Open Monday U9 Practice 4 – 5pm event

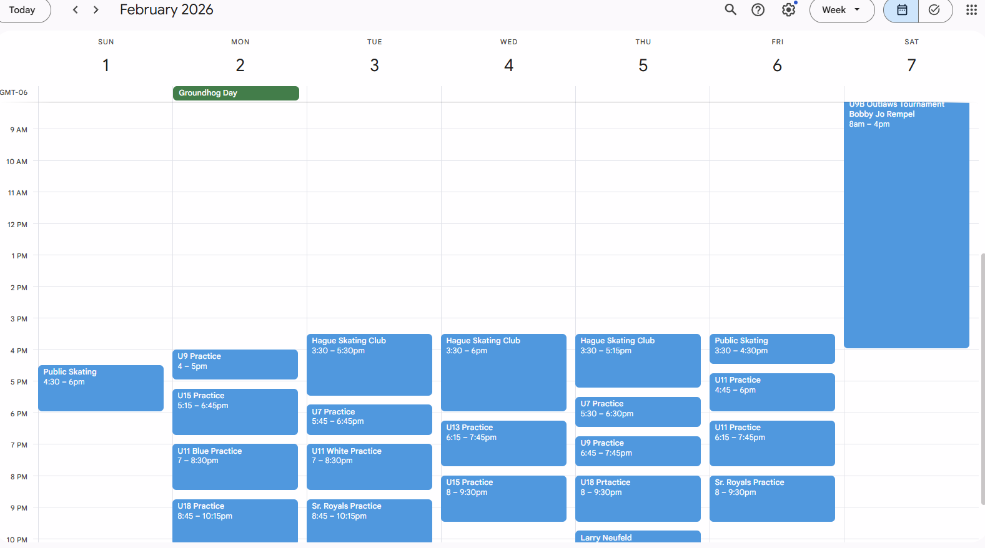pyautogui.click(x=235, y=365)
